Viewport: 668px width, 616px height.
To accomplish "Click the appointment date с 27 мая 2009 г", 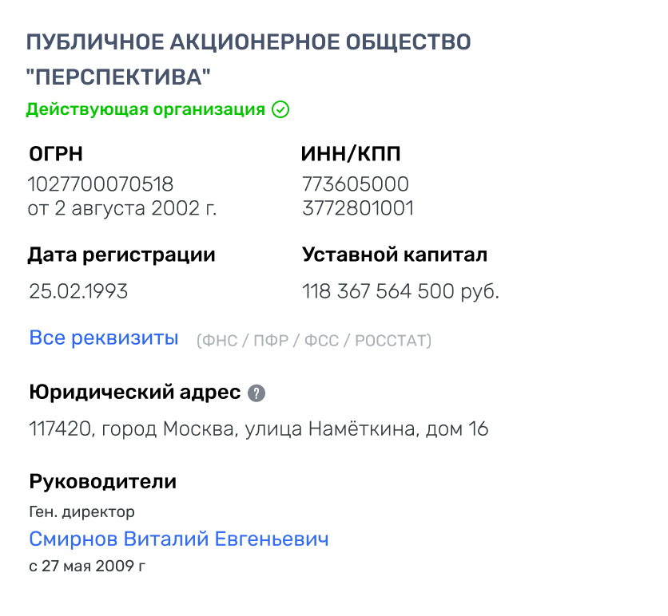I will point(88,567).
